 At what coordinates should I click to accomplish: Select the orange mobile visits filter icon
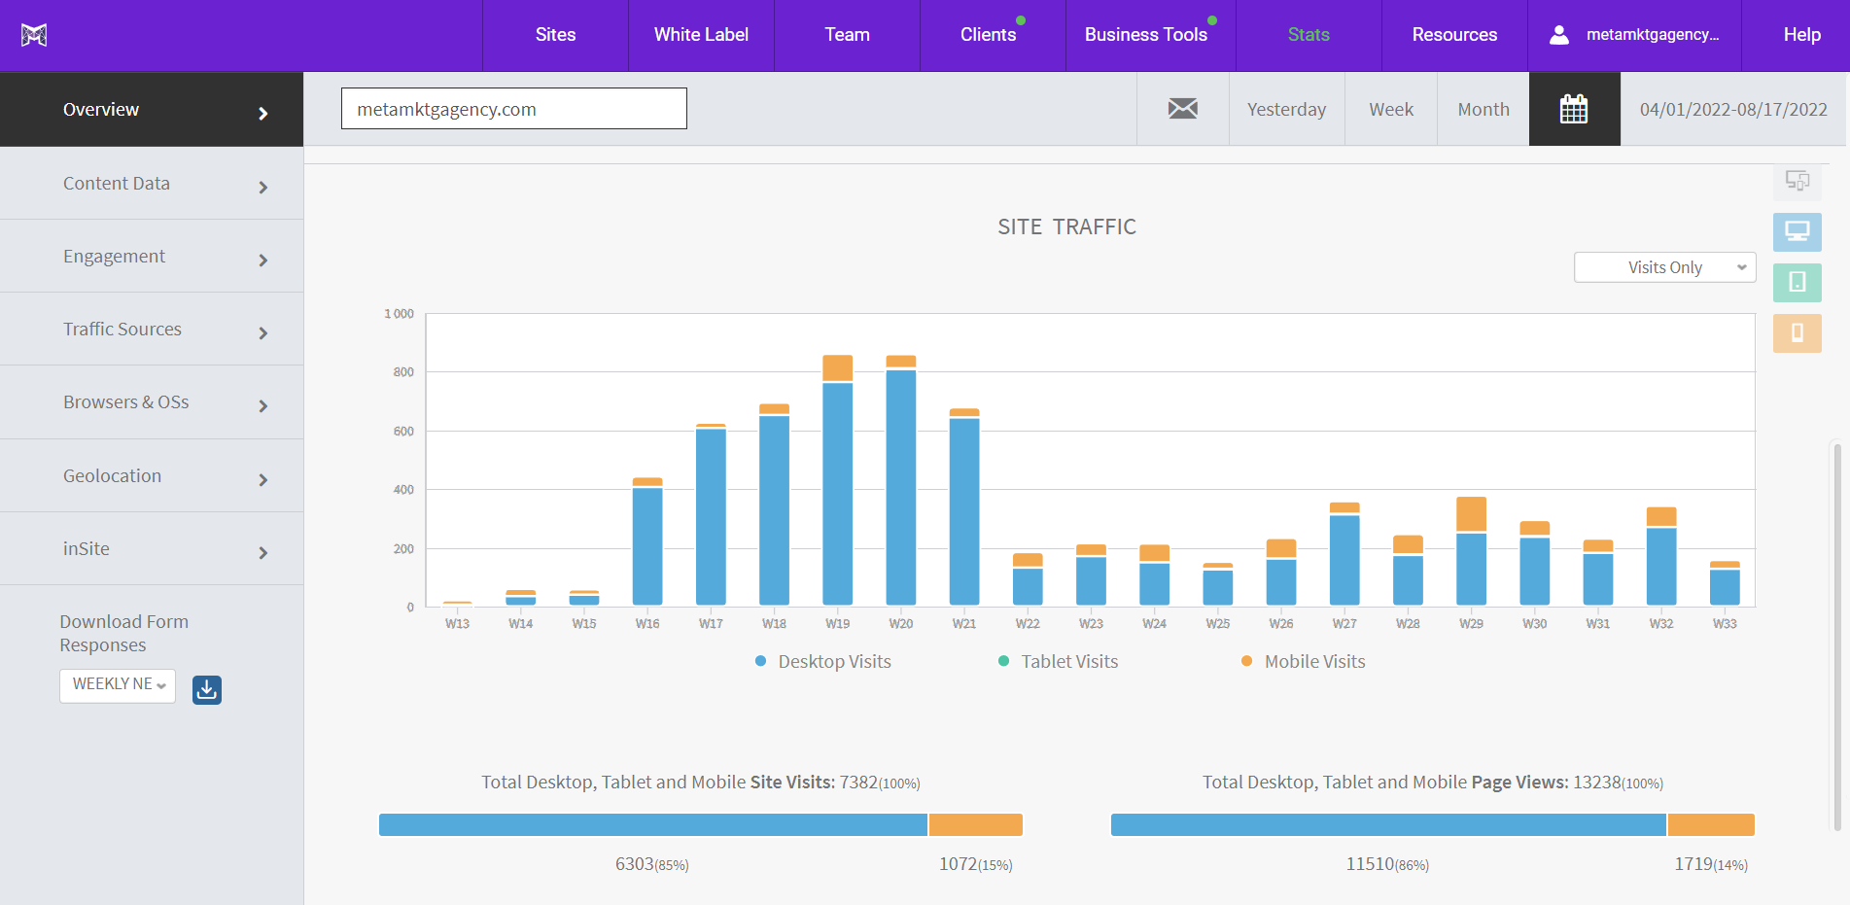click(x=1797, y=333)
